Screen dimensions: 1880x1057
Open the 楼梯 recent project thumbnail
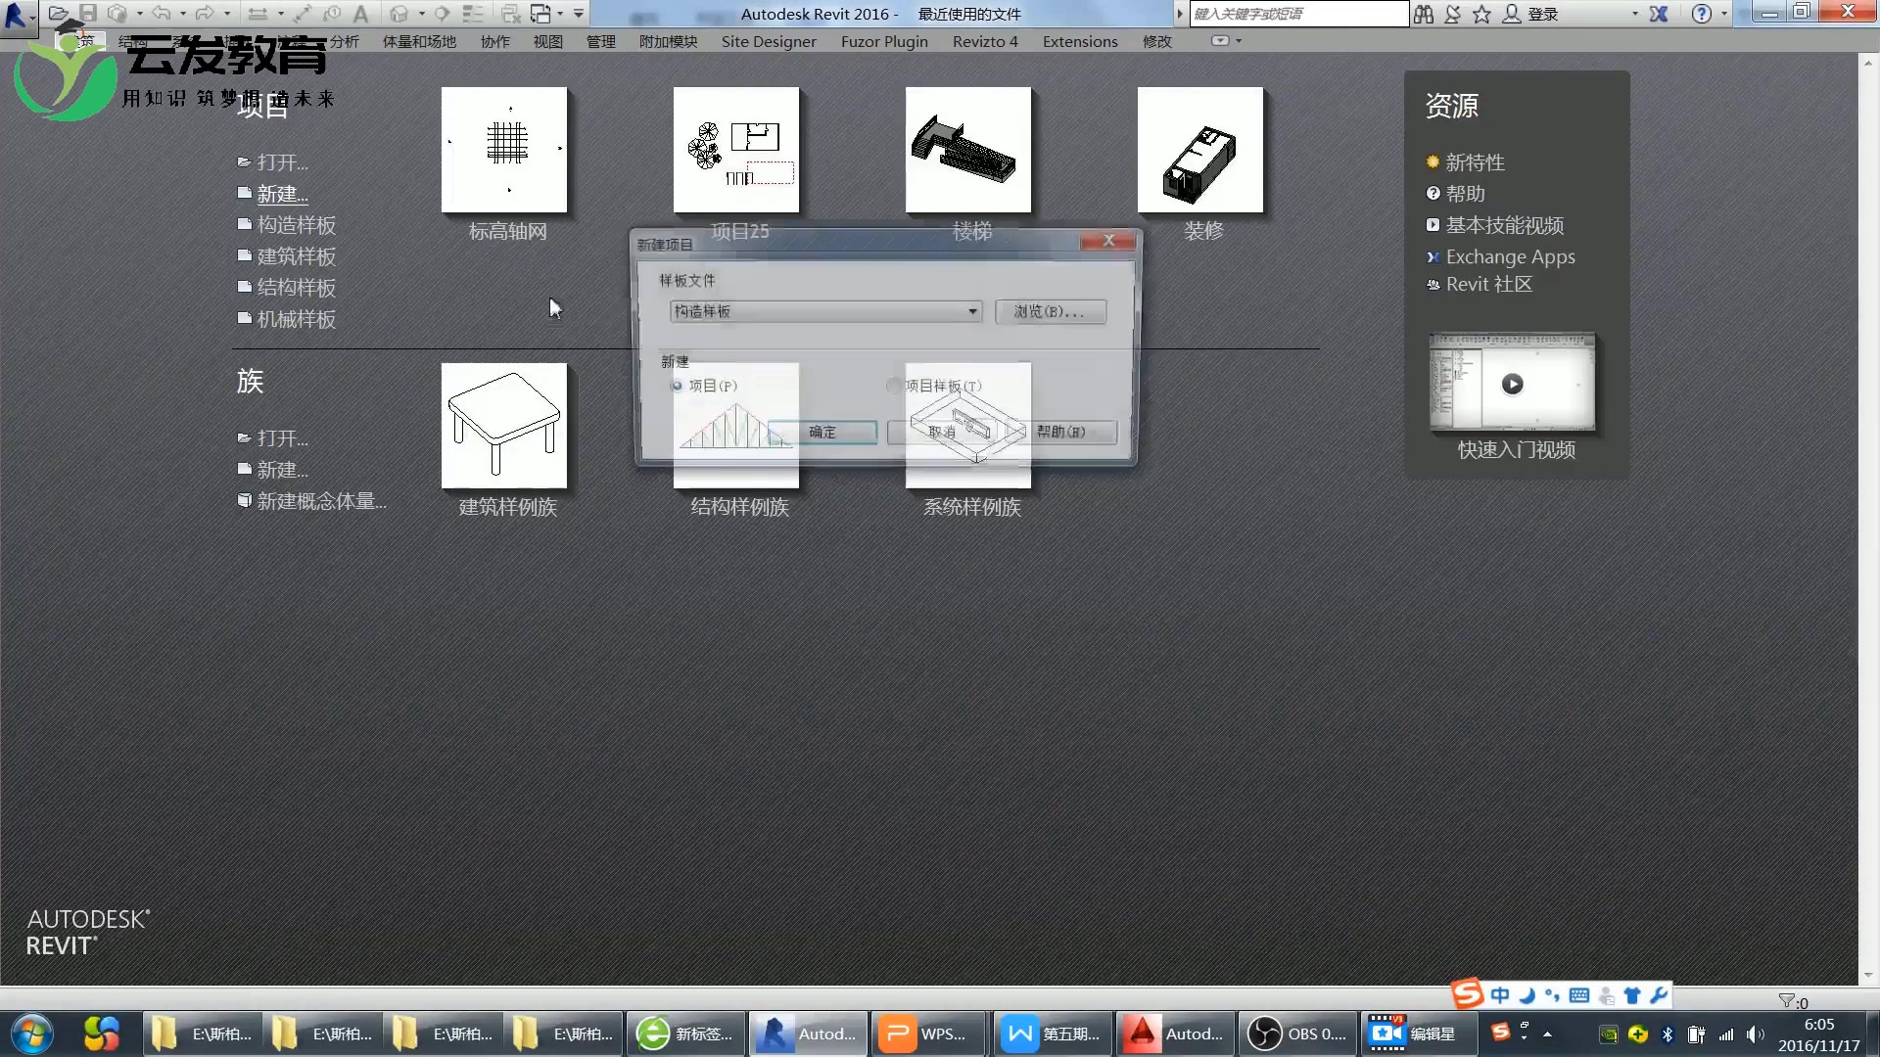pos(968,150)
